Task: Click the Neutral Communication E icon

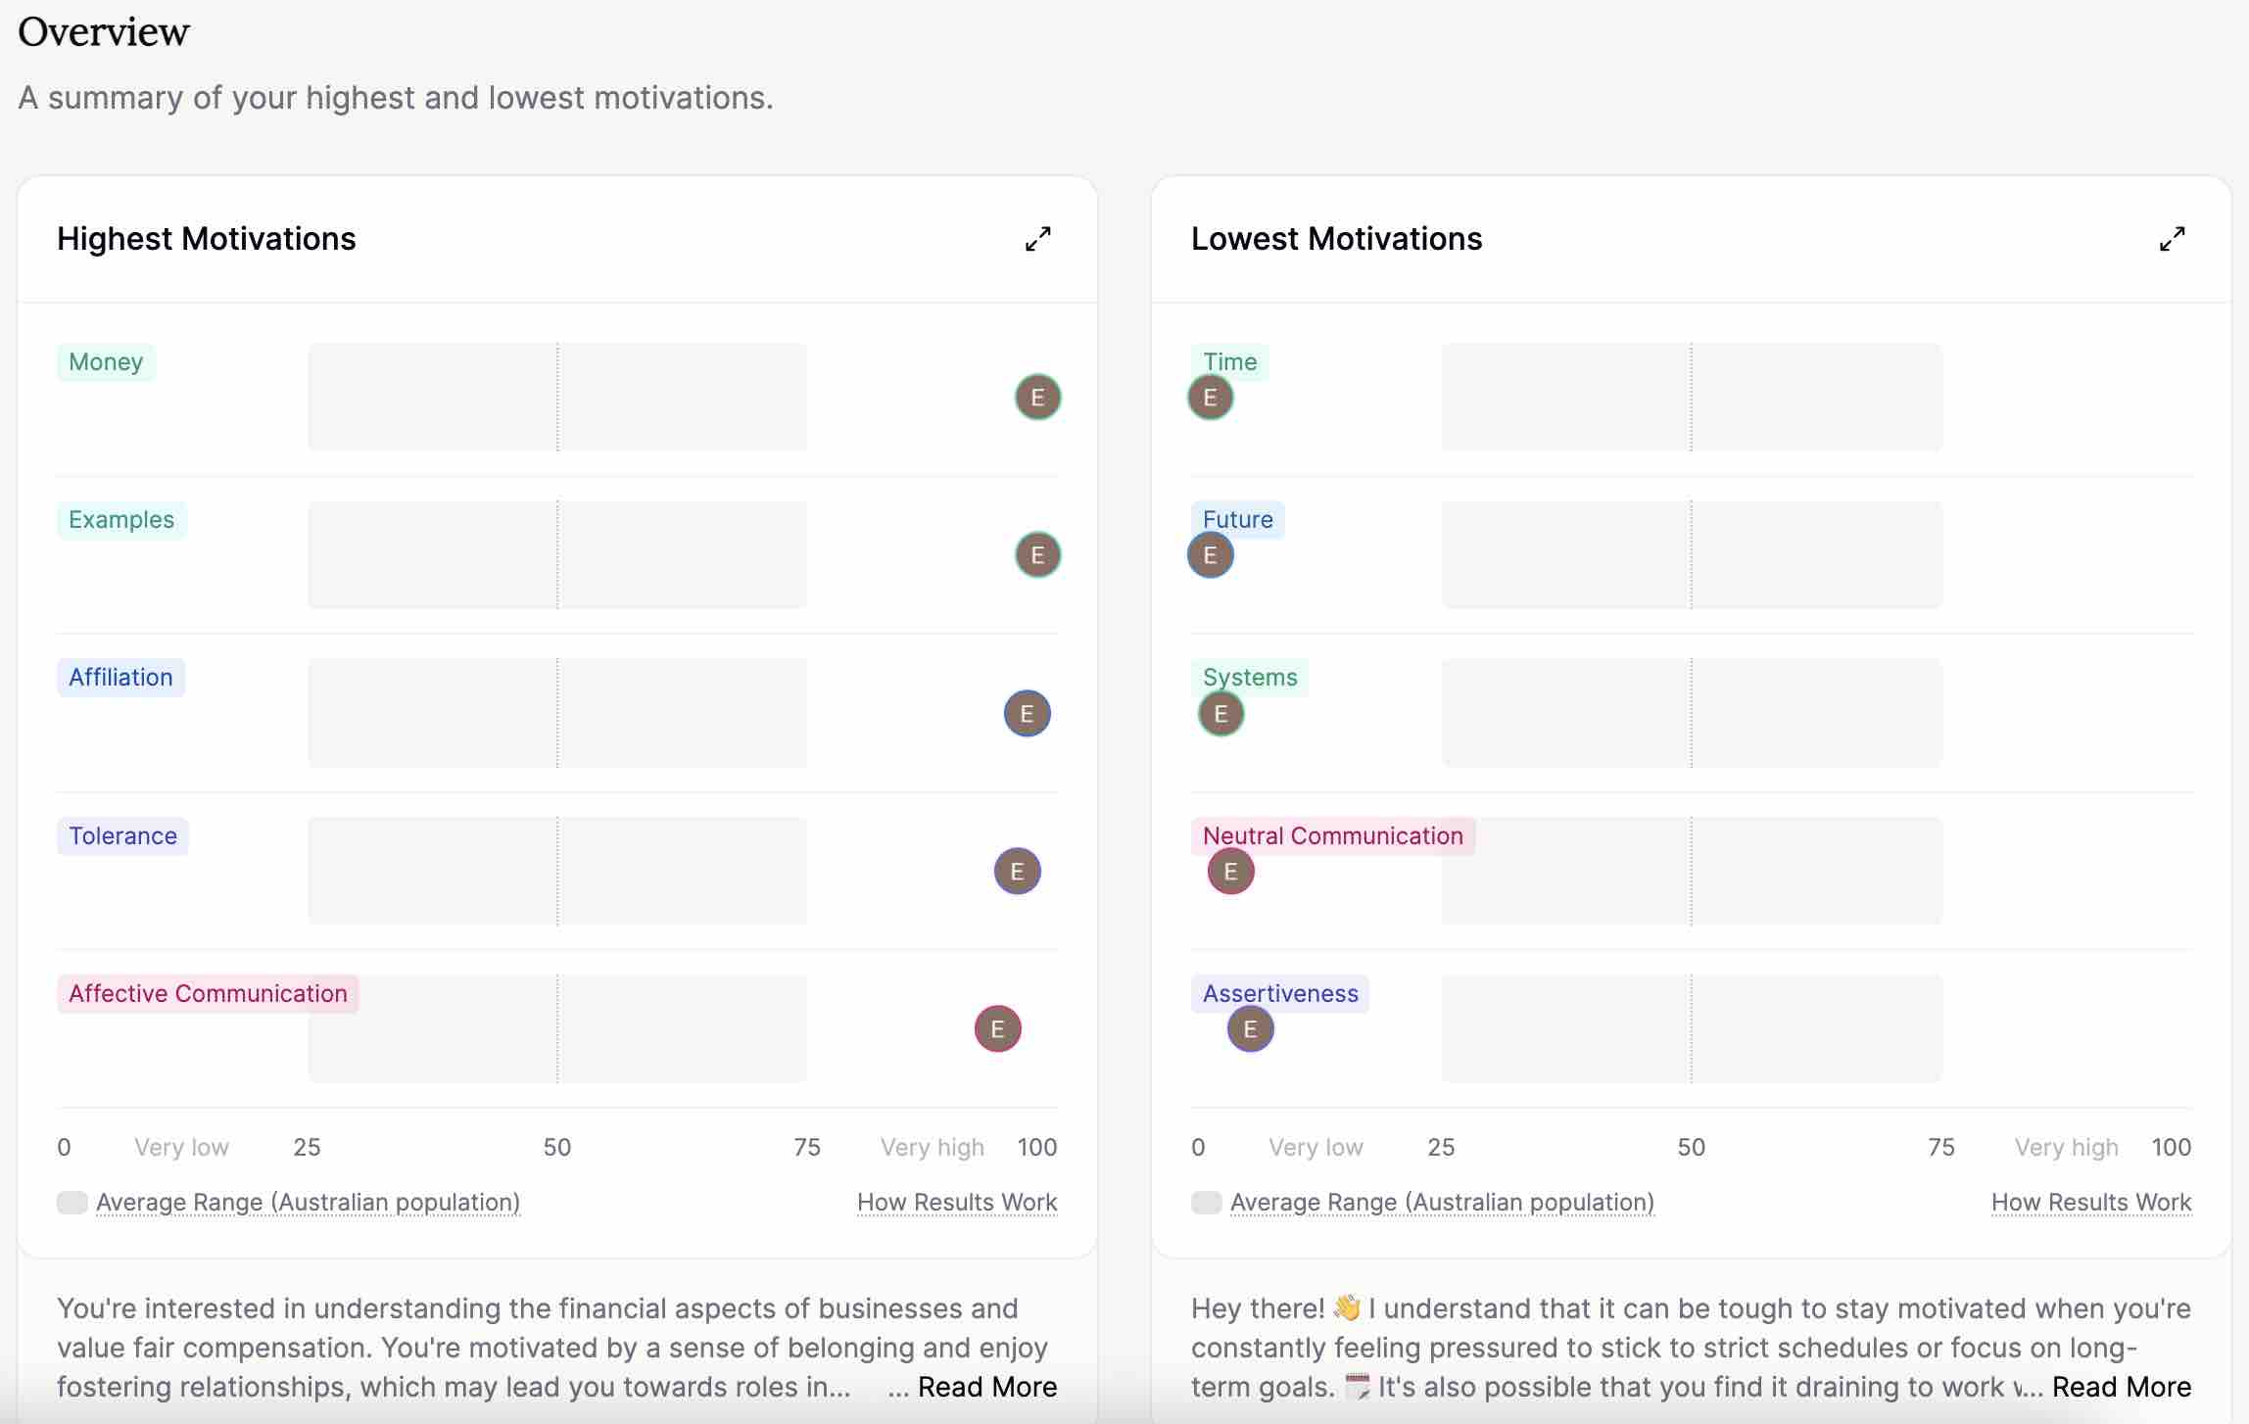Action: point(1231,870)
